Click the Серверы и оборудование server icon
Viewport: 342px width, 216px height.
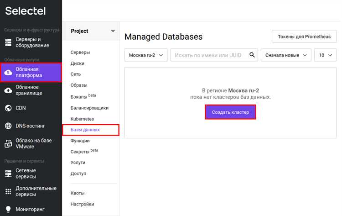coord(8,42)
